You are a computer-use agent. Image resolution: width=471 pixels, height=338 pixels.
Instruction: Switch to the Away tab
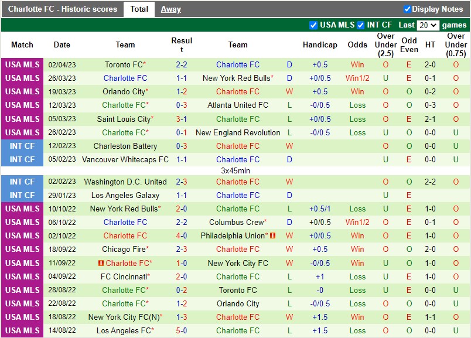(170, 9)
